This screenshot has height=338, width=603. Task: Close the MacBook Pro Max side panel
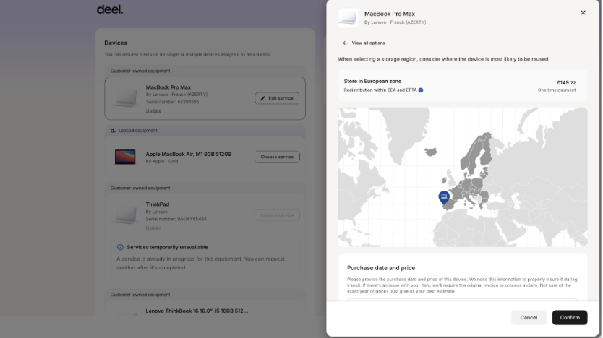tap(583, 13)
